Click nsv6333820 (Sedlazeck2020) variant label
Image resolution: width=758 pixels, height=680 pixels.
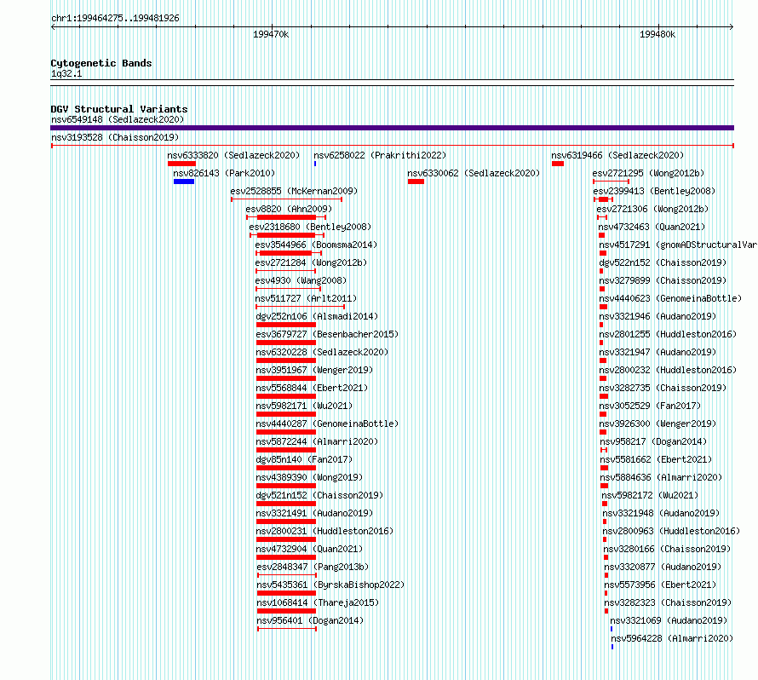pyautogui.click(x=233, y=155)
